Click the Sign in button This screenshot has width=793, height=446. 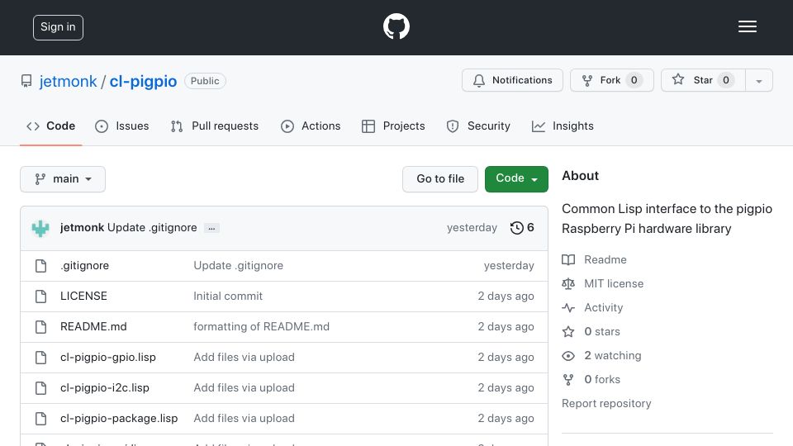pyautogui.click(x=58, y=27)
